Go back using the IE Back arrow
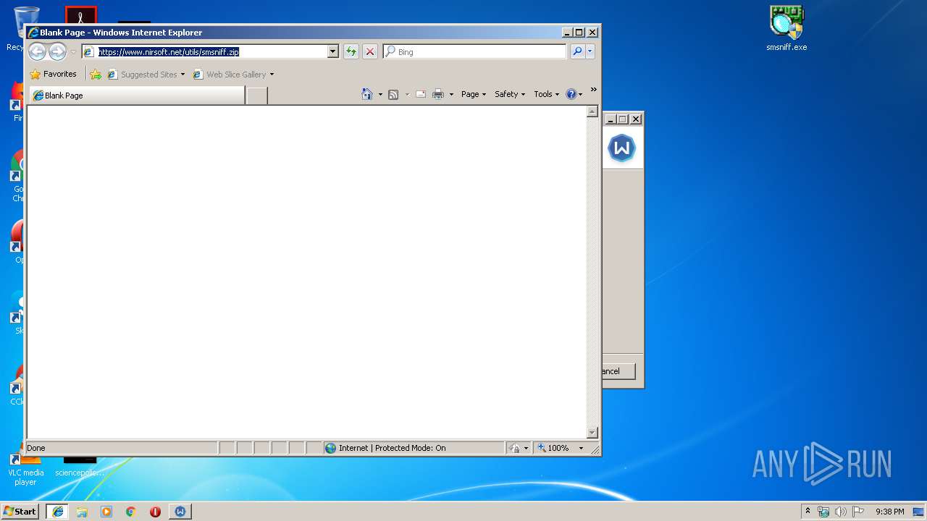Viewport: 927px width, 521px height. point(37,51)
